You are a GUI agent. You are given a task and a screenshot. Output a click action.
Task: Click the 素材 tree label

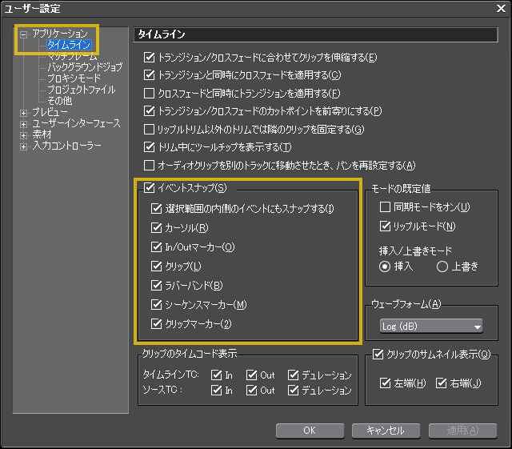[42, 134]
